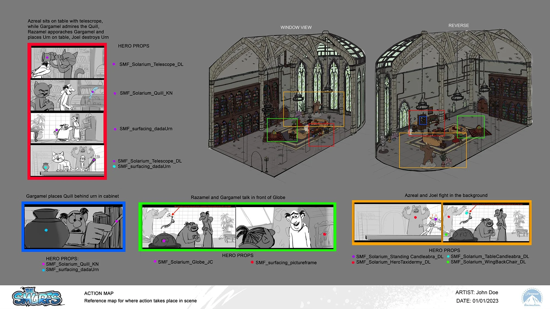
Task: Click DATE: 01/01/2023 text
Action: [x=477, y=301]
